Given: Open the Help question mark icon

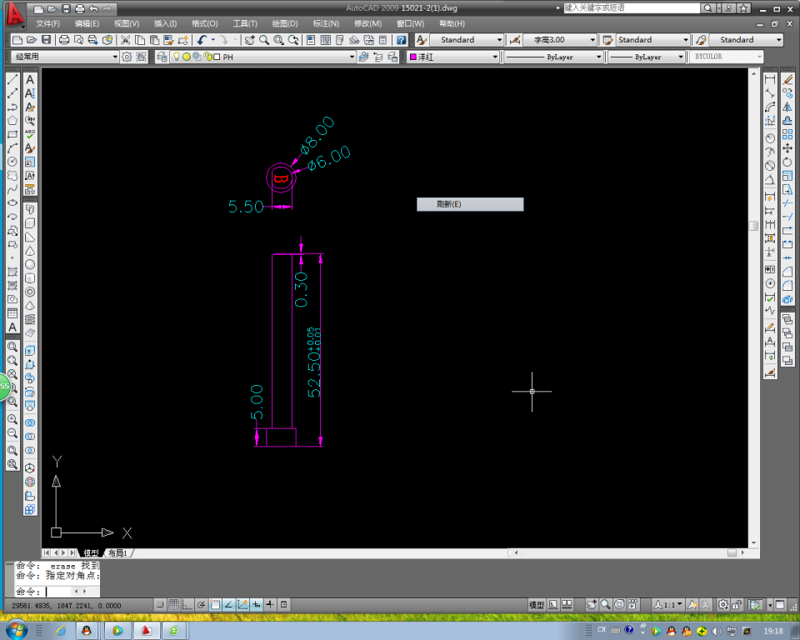Looking at the screenshot, I should pyautogui.click(x=401, y=40).
